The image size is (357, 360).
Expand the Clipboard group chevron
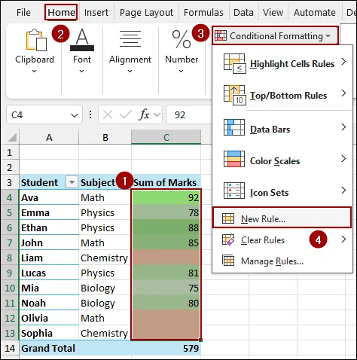click(x=35, y=72)
